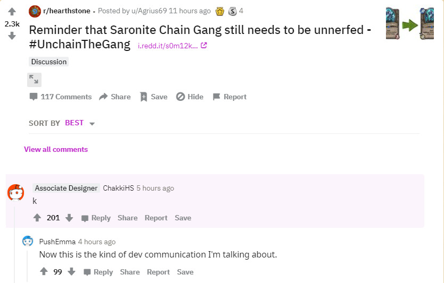Reply to ChakkiHS's comment
444x283 pixels.
point(96,218)
